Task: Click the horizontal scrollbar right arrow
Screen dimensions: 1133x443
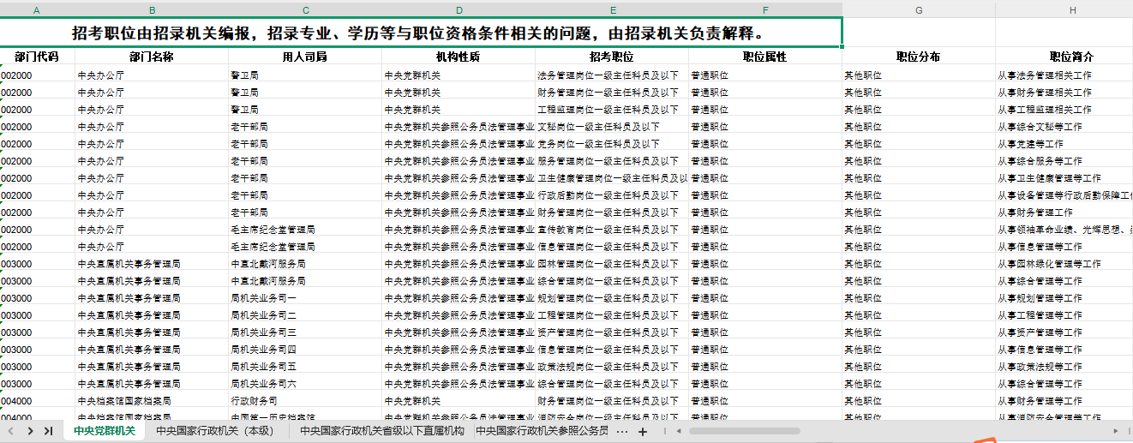Action: (x=1115, y=431)
